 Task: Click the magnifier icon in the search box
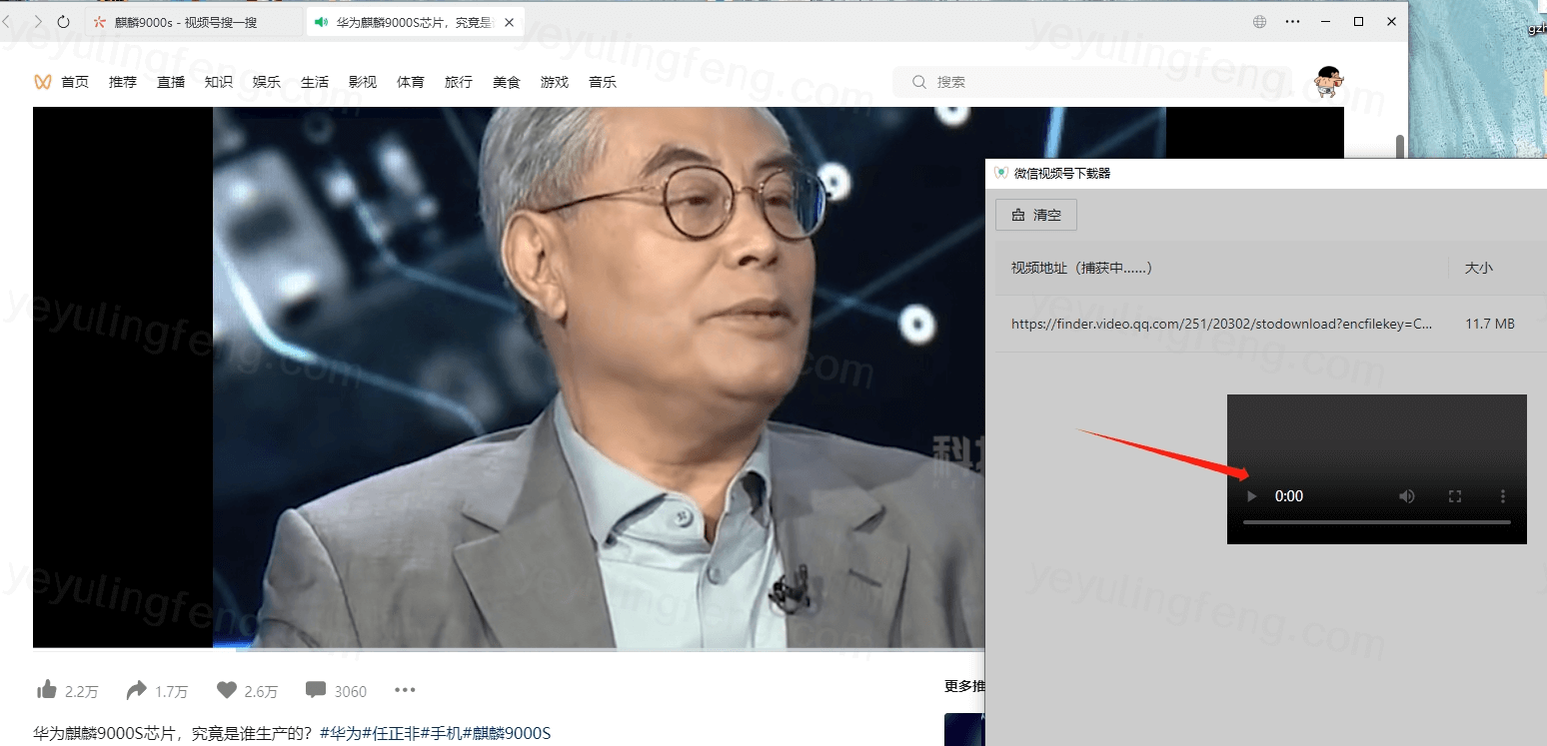tap(919, 82)
